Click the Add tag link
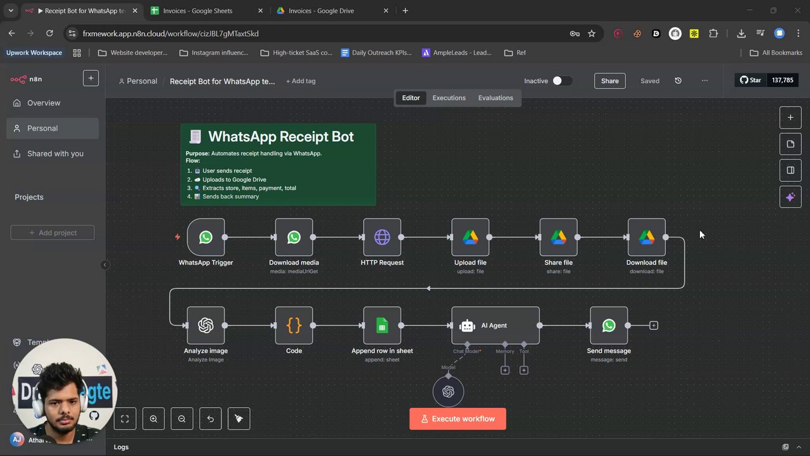 (x=301, y=81)
